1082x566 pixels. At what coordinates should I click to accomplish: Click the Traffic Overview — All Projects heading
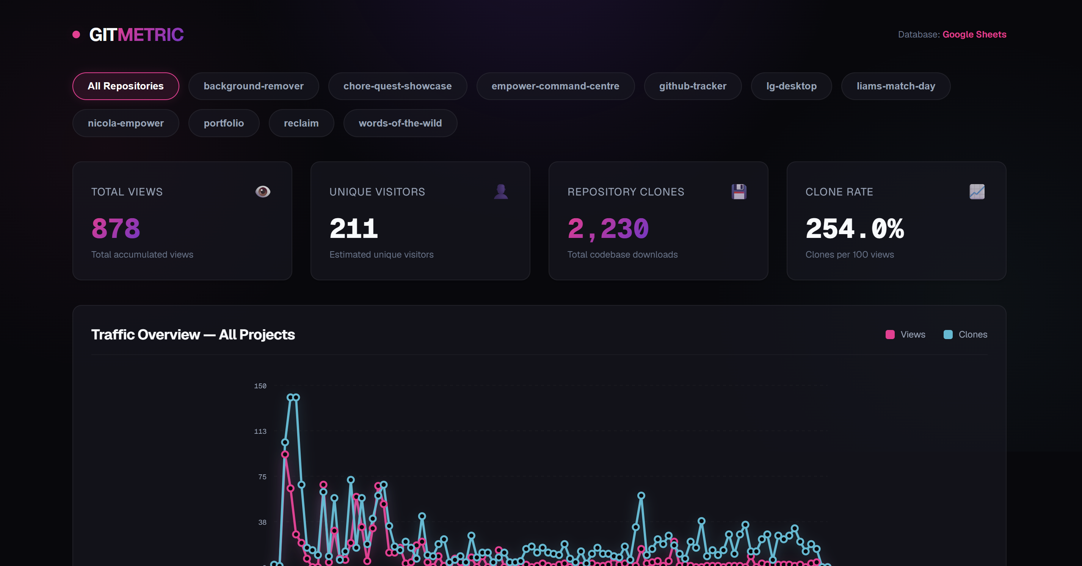click(193, 335)
